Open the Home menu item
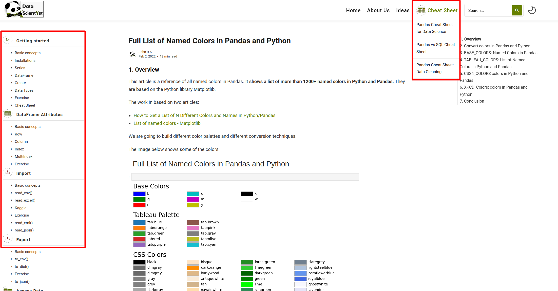The image size is (558, 291). coord(353,10)
